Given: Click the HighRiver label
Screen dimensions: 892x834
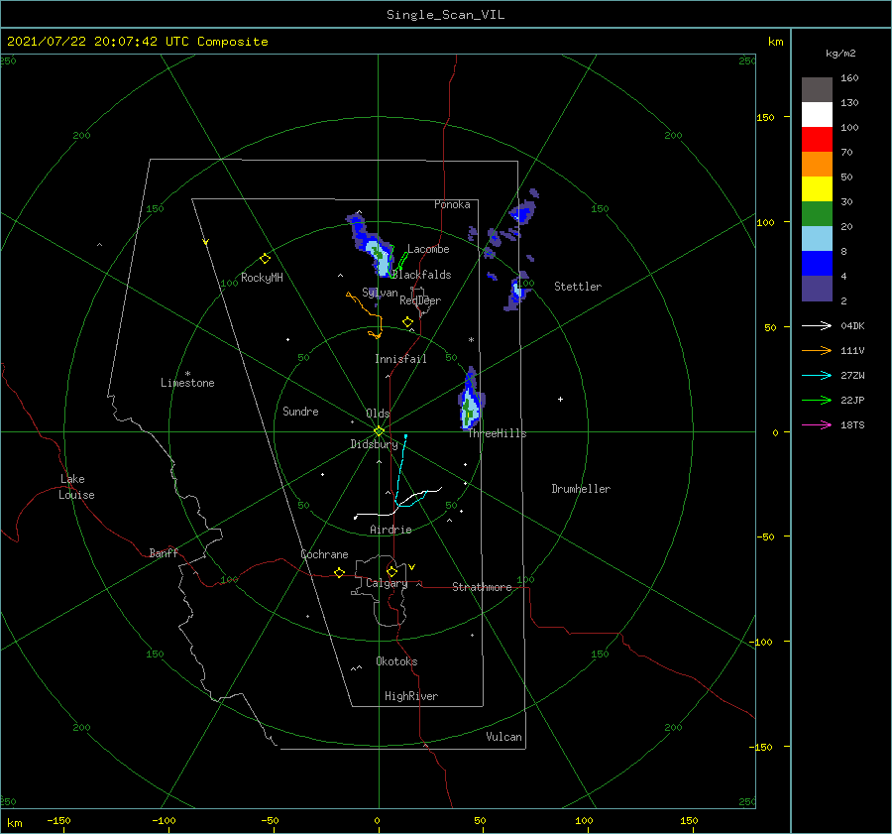Looking at the screenshot, I should coord(411,696).
